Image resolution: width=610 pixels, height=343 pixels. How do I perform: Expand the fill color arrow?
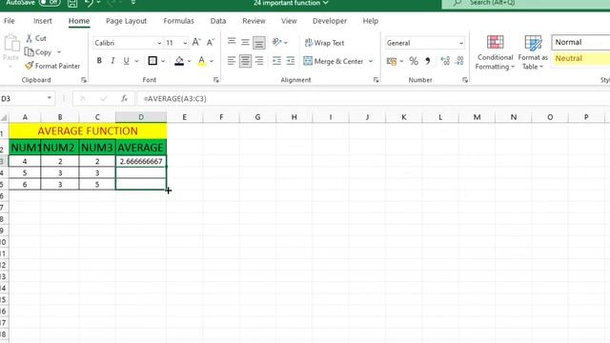pos(190,61)
